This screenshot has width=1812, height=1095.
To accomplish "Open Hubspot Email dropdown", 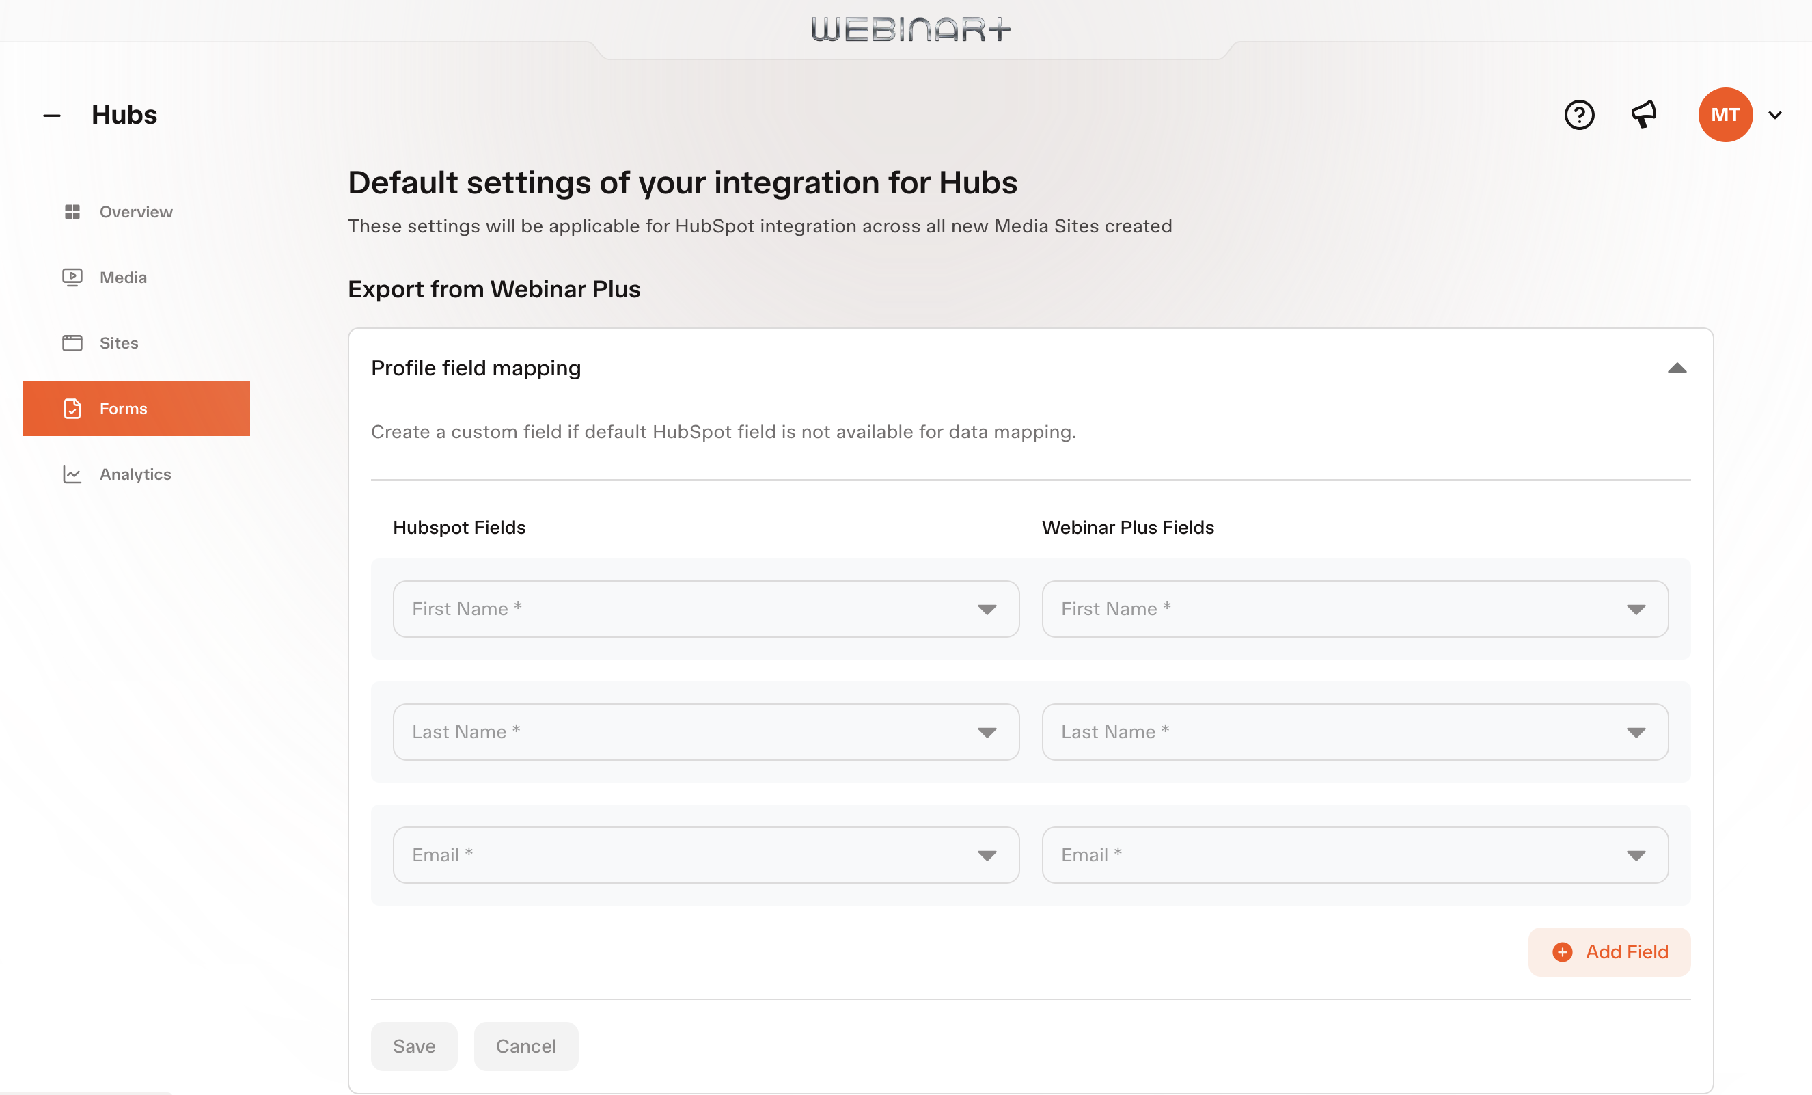I will 706,854.
